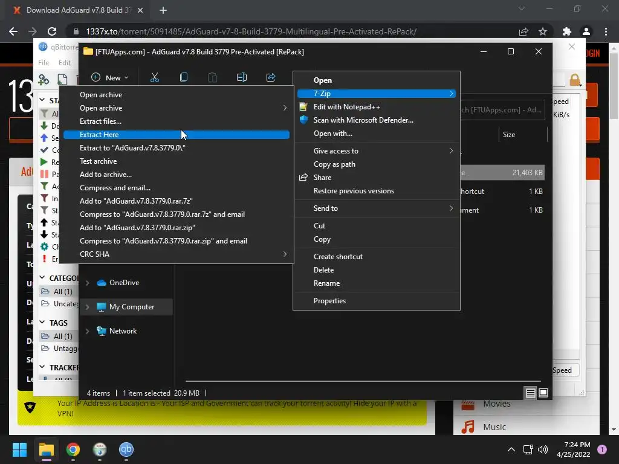The width and height of the screenshot is (619, 464).
Task: Select All (1) under qBittorrent categories
Action: 59,292
